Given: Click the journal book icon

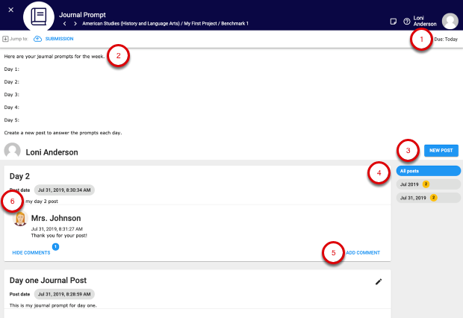Looking at the screenshot, I should (x=40, y=16).
